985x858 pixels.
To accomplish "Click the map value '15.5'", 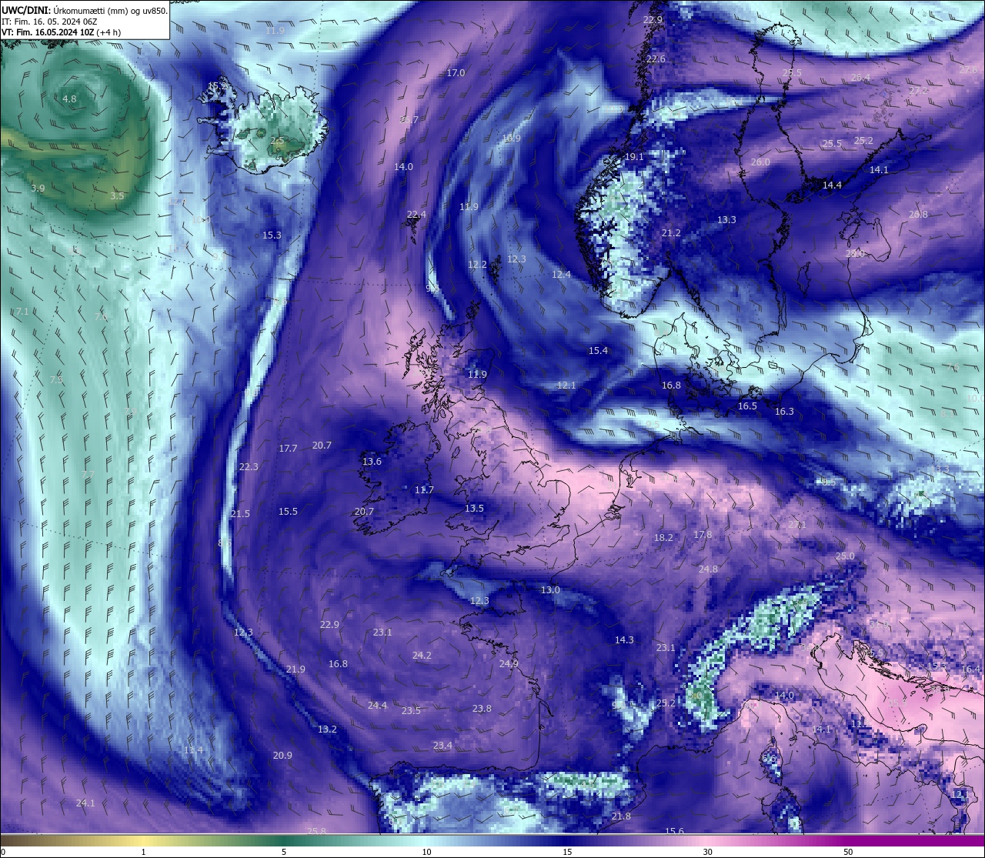I will [x=288, y=511].
